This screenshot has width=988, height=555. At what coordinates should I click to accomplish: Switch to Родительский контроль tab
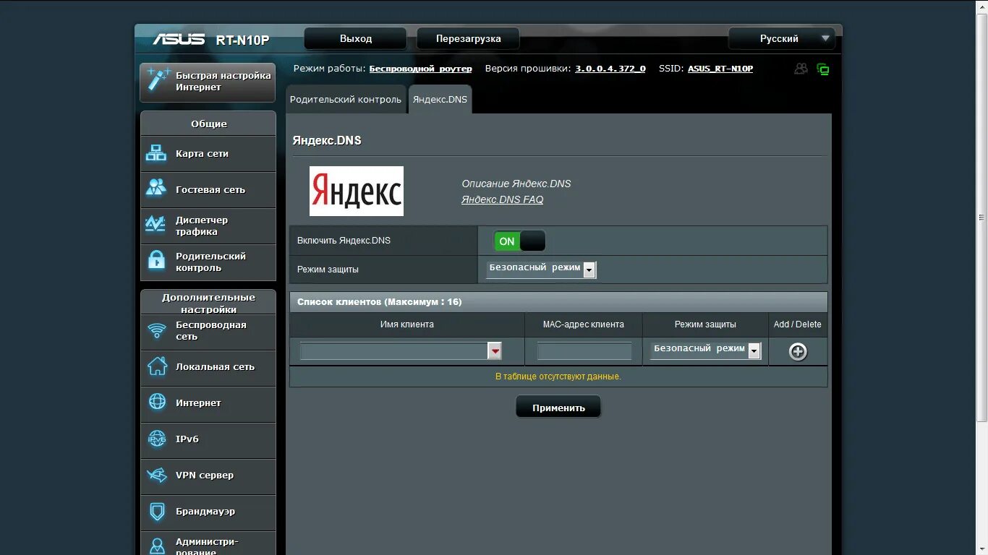346,100
